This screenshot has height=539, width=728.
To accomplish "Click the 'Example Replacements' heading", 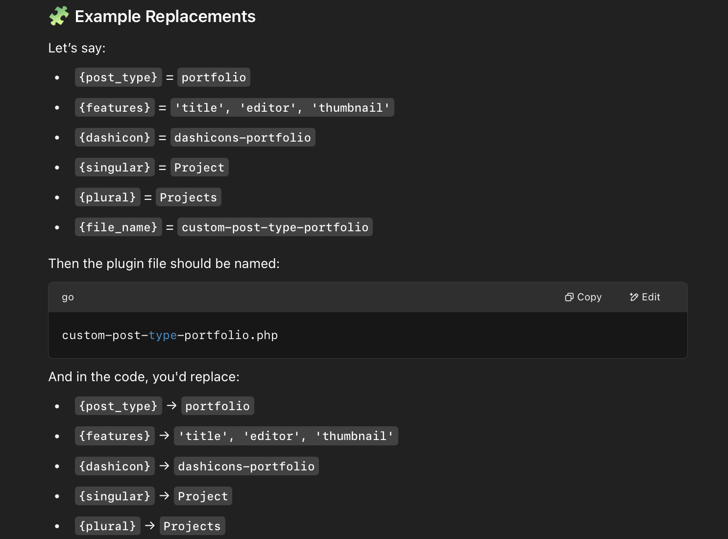I will [165, 16].
